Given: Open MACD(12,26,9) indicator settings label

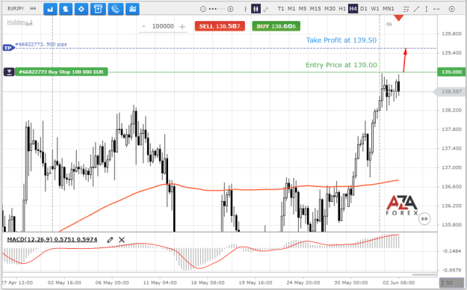Looking at the screenshot, I should pyautogui.click(x=52, y=239).
